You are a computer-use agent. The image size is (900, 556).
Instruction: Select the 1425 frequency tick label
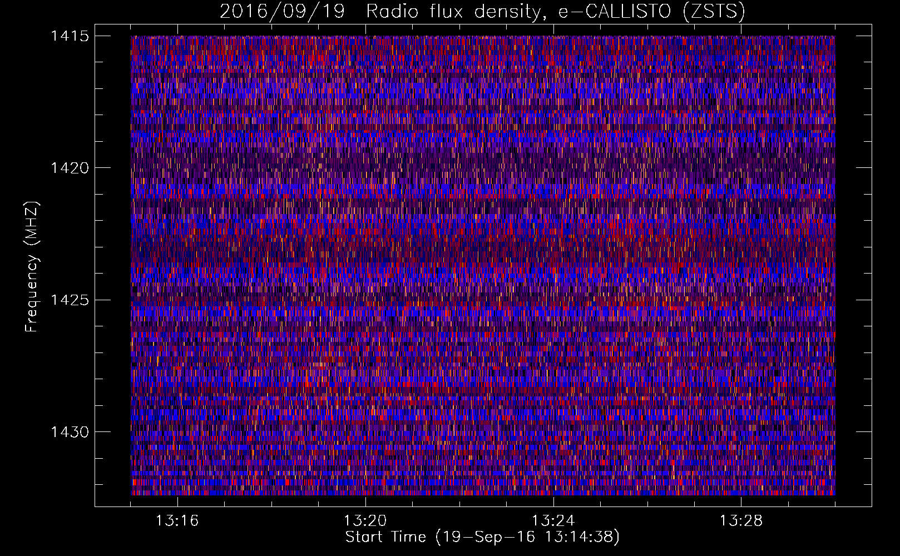click(x=70, y=300)
